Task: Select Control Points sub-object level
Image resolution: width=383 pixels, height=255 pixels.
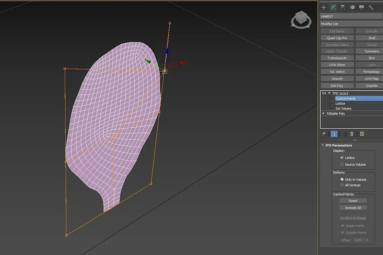Action: coord(345,98)
